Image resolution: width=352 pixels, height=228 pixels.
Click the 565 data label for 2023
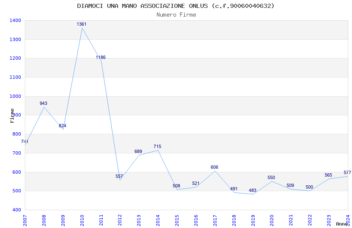tap(328, 175)
